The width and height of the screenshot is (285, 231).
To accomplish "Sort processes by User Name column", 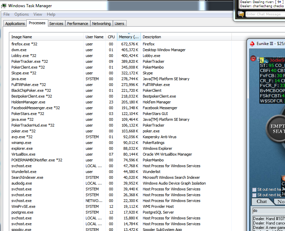I will pos(94,37).
